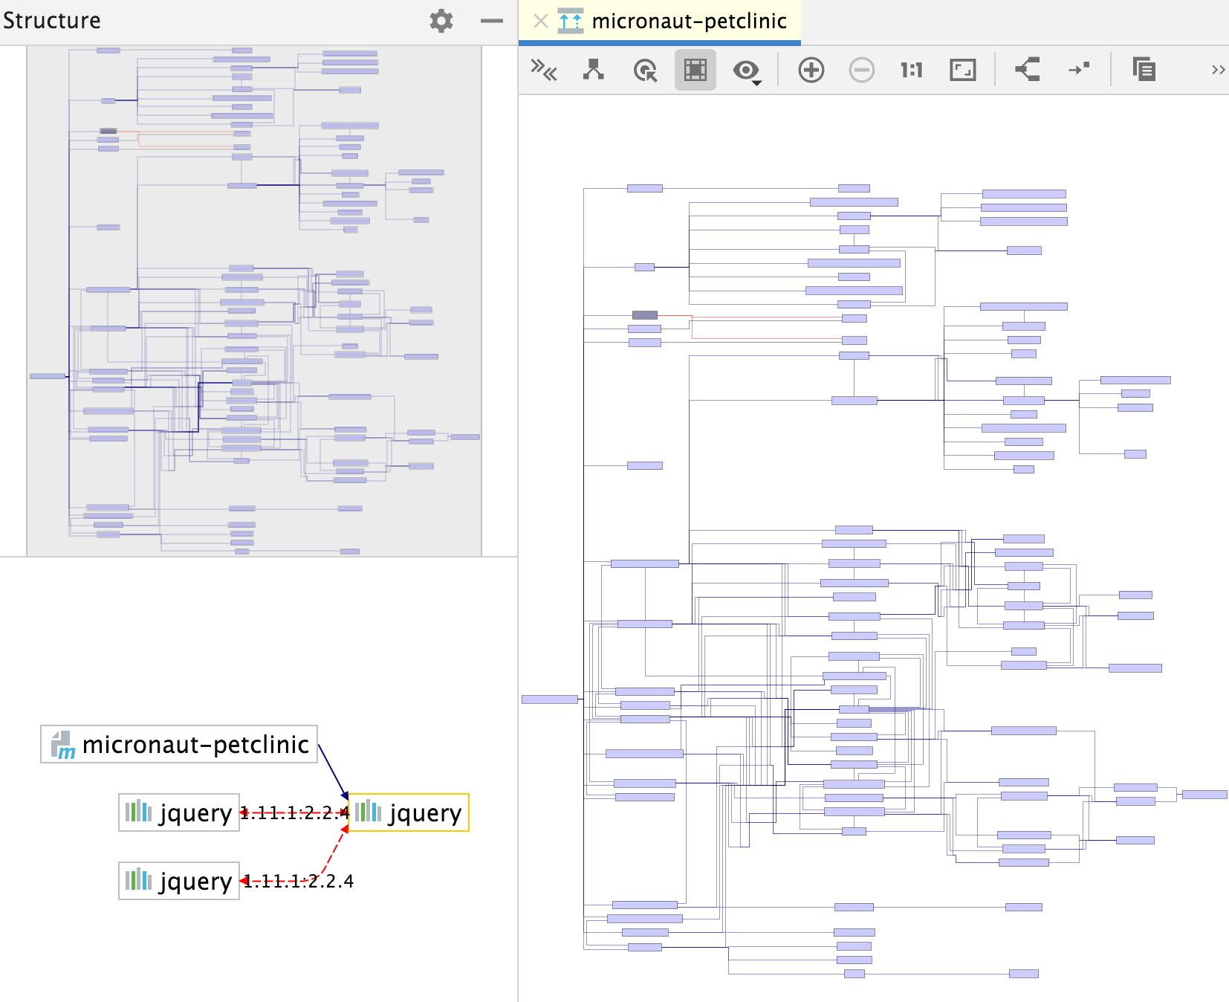Zoom in with the plus icon

click(811, 70)
